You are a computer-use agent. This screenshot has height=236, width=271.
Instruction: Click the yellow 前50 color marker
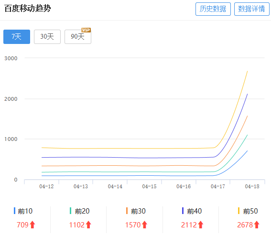[x=238, y=211]
